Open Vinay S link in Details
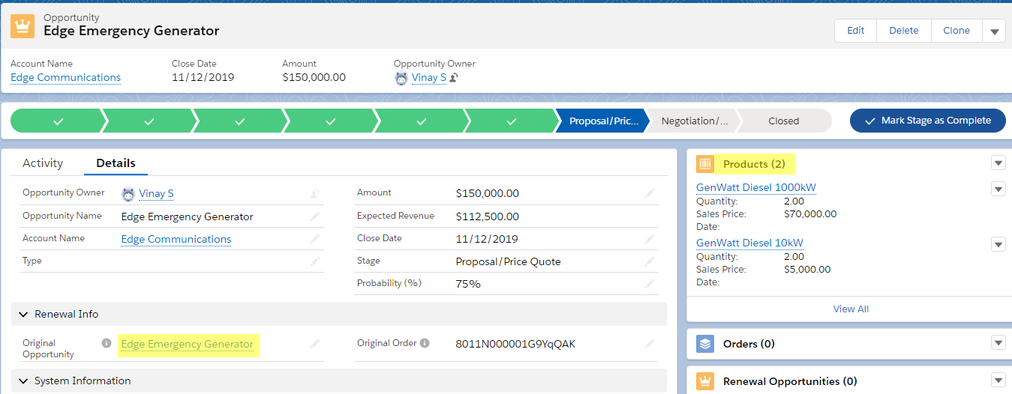Viewport: 1012px width, 394px height. (156, 194)
